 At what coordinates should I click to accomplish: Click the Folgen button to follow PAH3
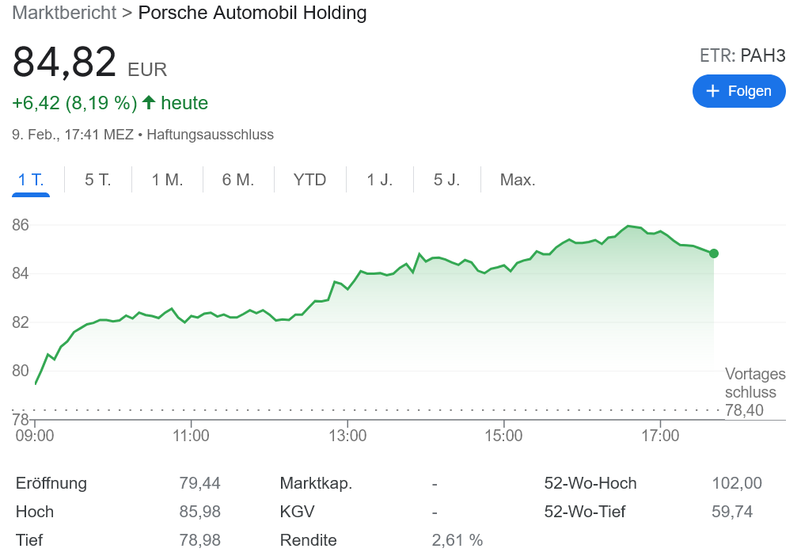738,91
